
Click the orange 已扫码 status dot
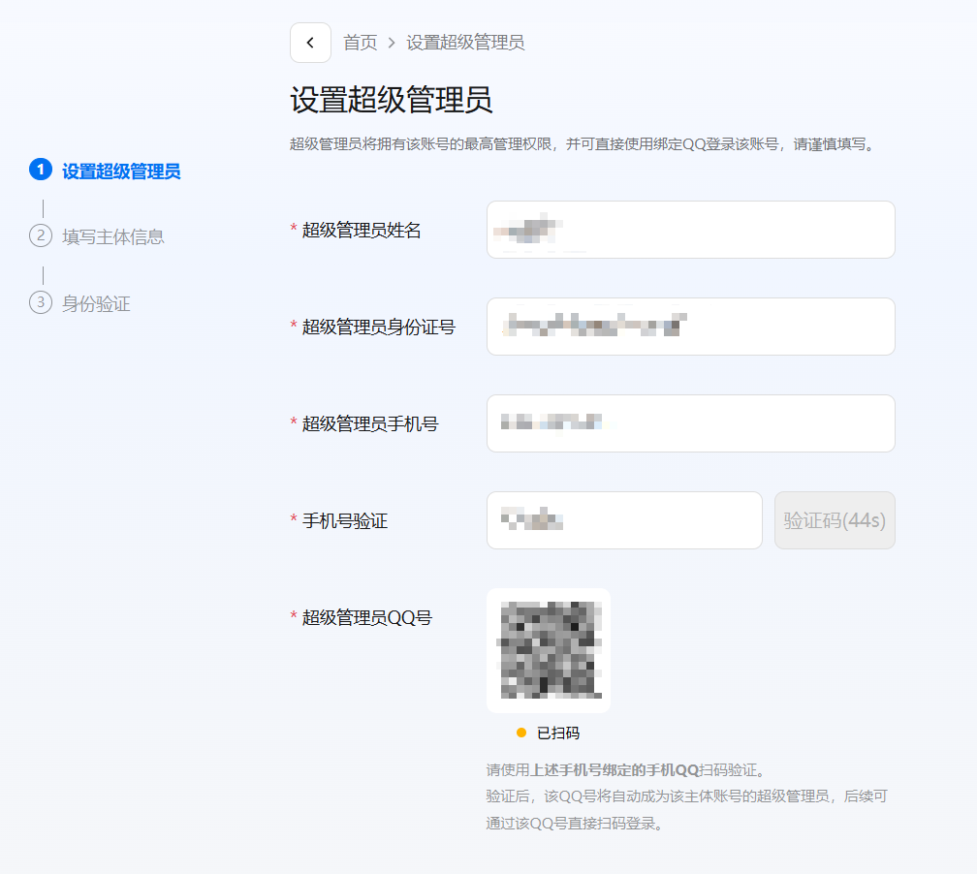pos(521,733)
